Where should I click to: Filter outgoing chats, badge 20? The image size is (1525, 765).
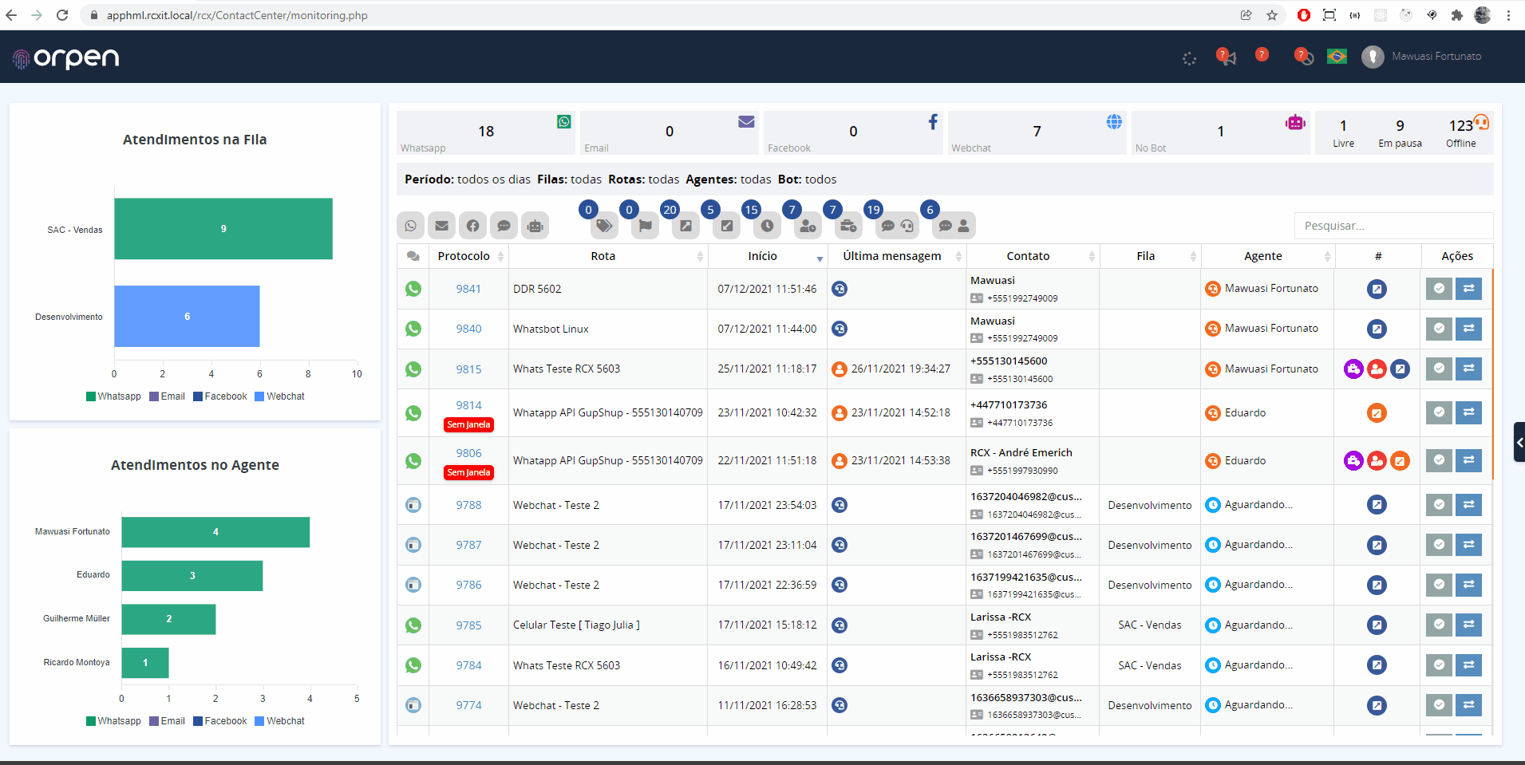[685, 226]
